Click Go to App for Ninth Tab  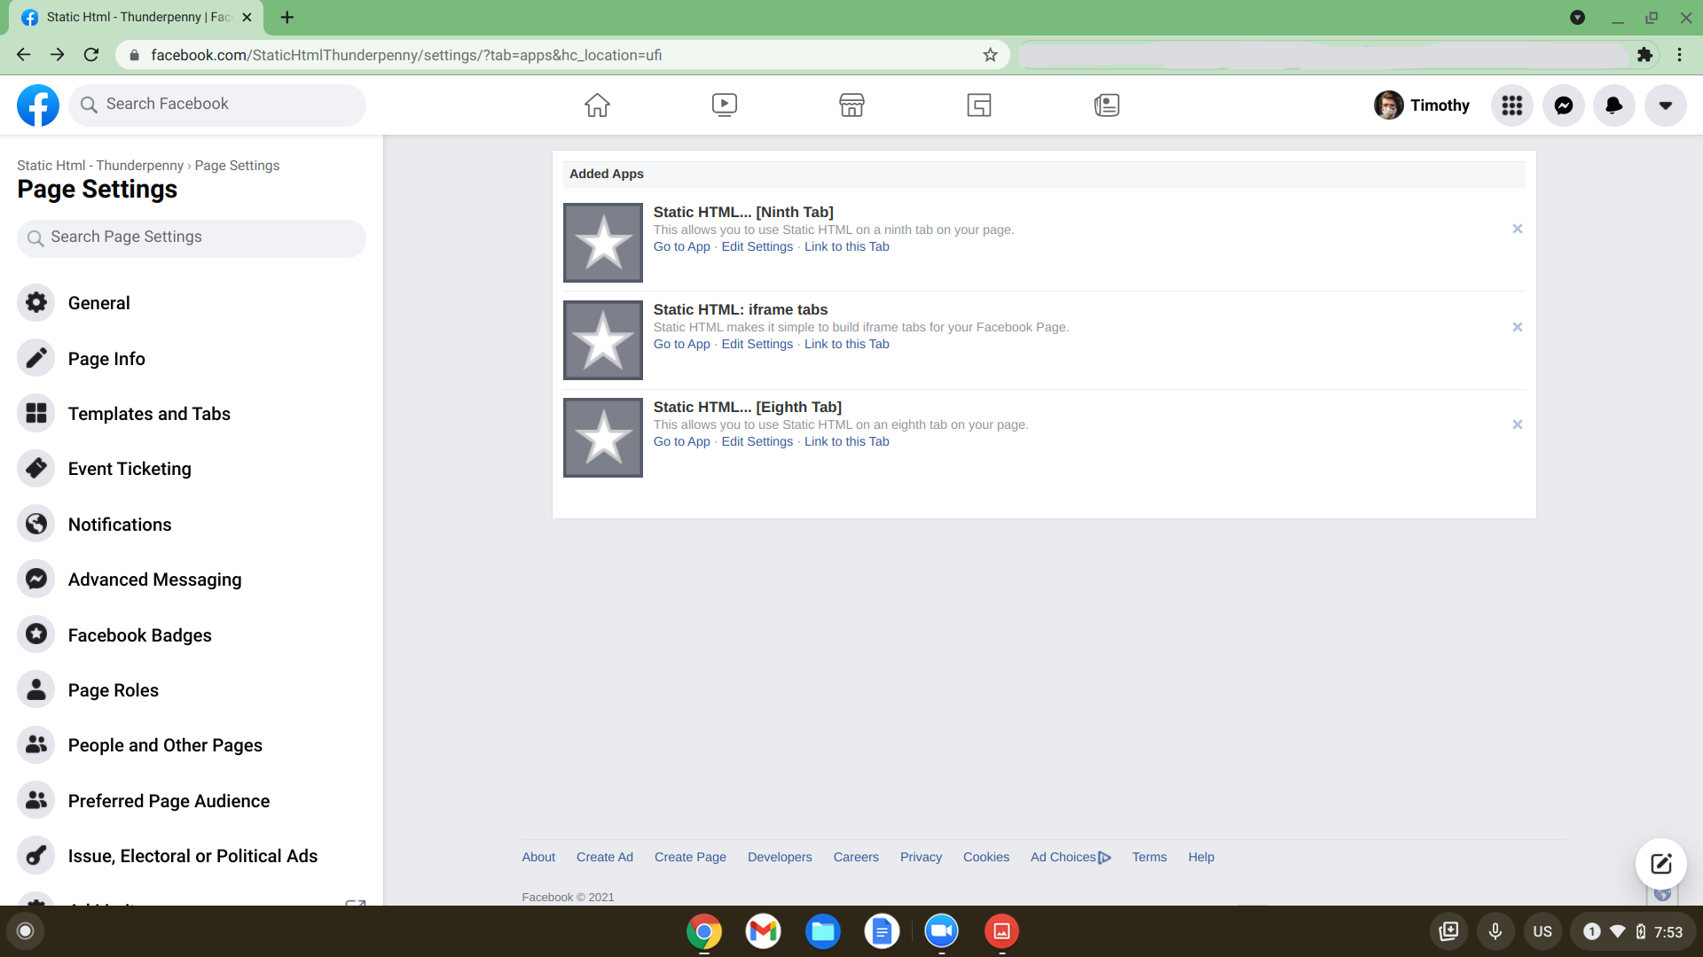coord(682,246)
